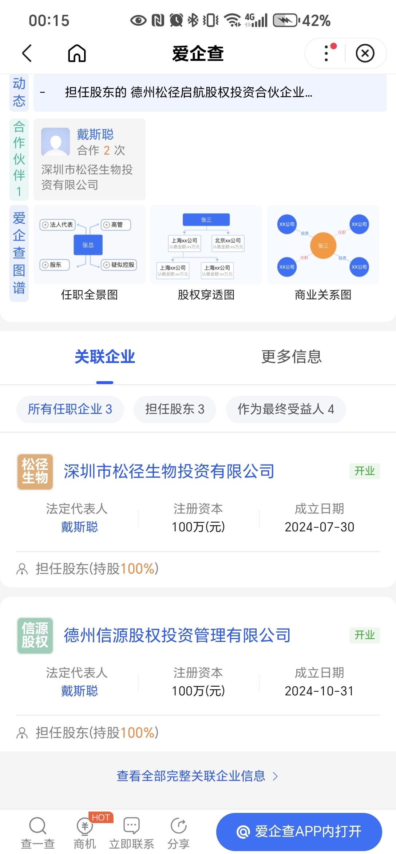Screen dimensions: 396x854
Task: Tap the eye comfort icon in status bar
Action: pyautogui.click(x=138, y=20)
